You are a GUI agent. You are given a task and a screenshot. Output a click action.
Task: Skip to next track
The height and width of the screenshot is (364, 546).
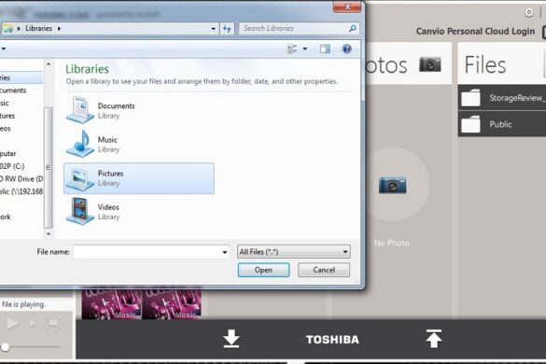pyautogui.click(x=33, y=324)
